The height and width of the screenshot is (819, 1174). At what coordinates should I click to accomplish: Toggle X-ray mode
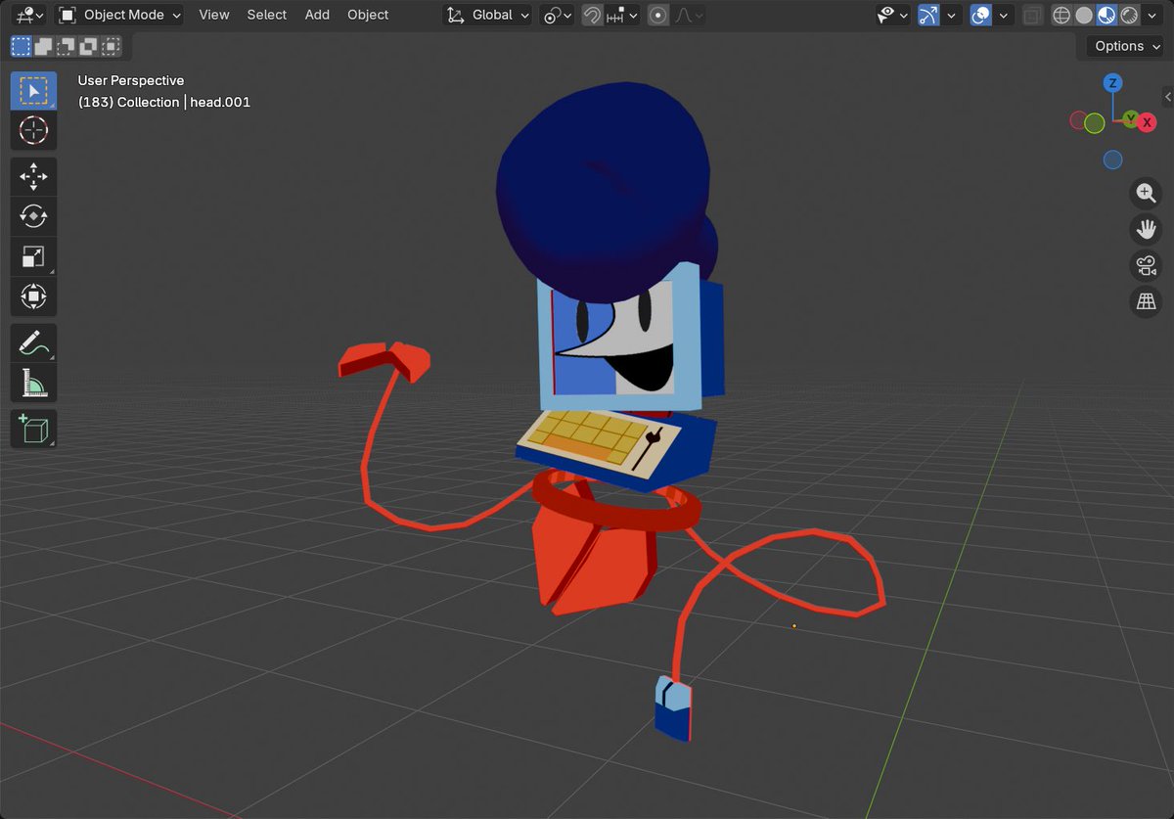pos(1032,15)
